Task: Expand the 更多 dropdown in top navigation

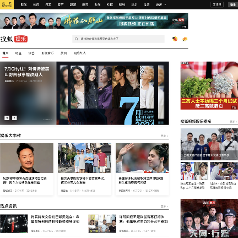Action: [161, 4]
